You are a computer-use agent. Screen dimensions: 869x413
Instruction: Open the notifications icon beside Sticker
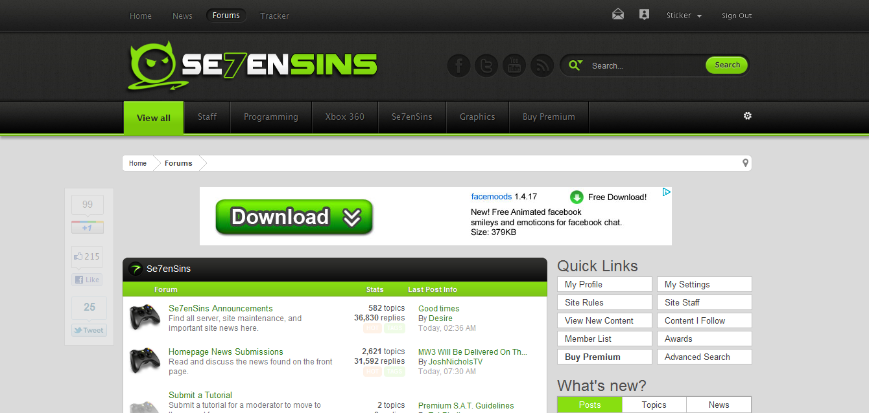coord(644,14)
